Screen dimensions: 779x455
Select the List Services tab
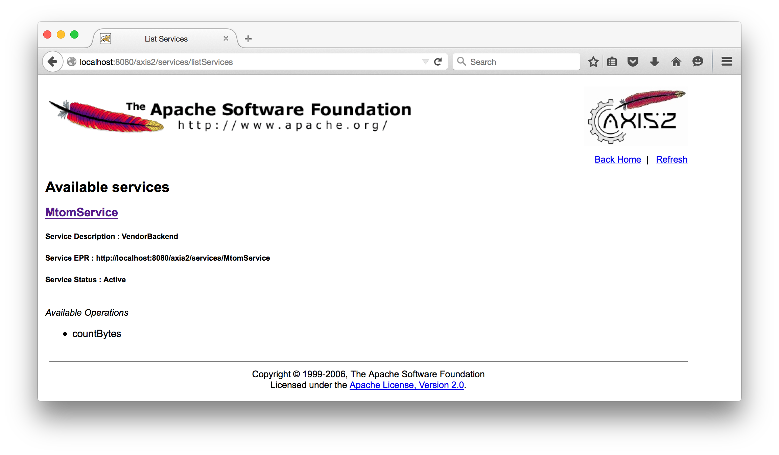(166, 39)
